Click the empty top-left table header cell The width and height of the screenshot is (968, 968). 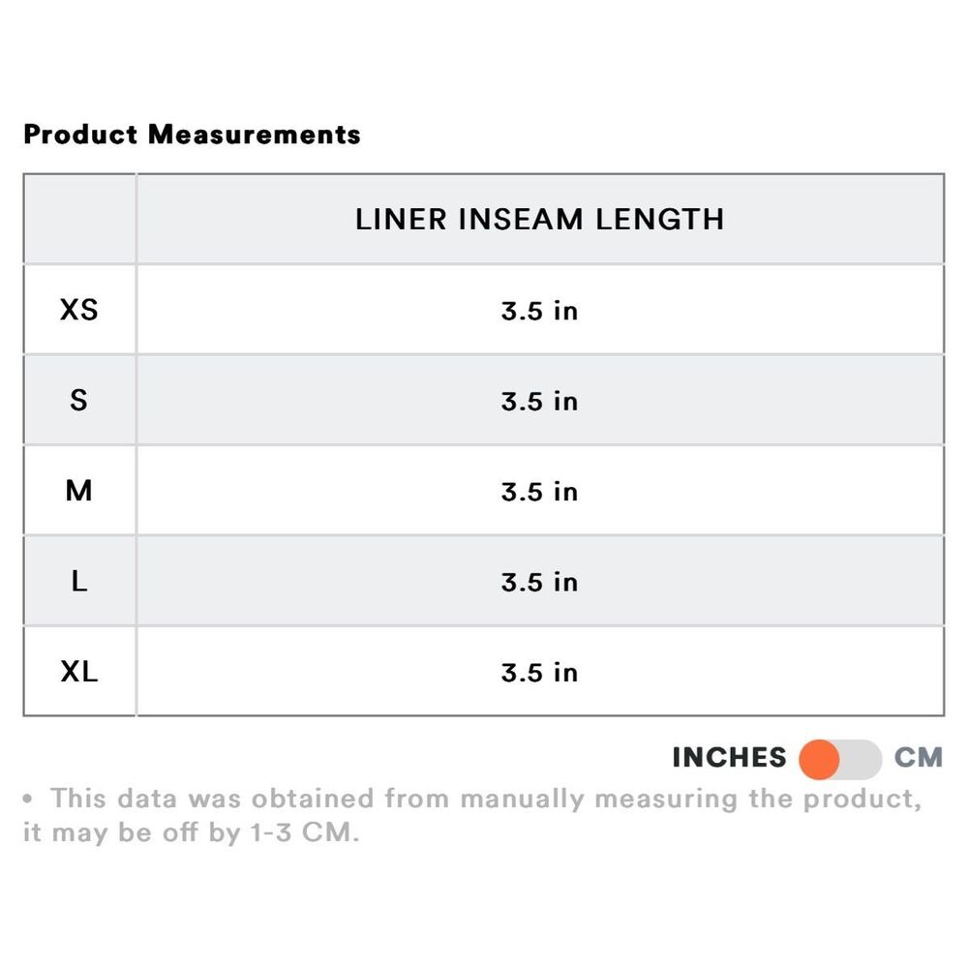[x=79, y=219]
